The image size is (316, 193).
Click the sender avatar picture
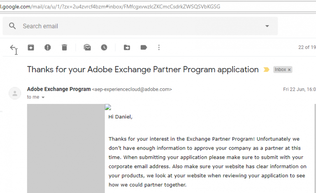coord(15,93)
